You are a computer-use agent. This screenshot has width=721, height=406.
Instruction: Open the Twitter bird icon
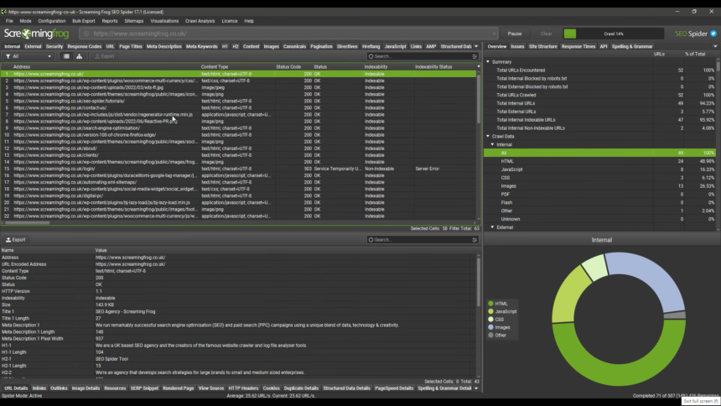(x=713, y=34)
